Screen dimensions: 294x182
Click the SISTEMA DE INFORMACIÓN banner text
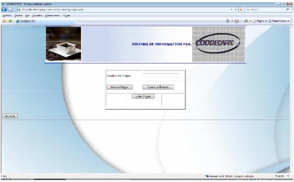point(161,44)
